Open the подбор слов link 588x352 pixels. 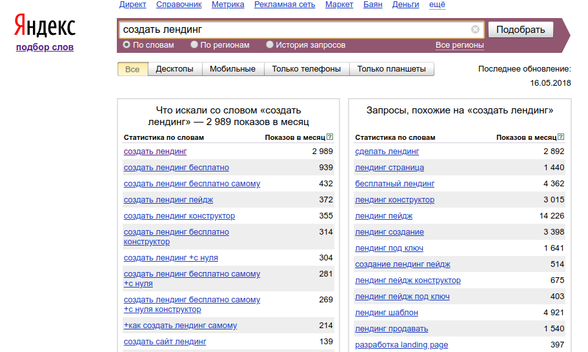(x=45, y=47)
